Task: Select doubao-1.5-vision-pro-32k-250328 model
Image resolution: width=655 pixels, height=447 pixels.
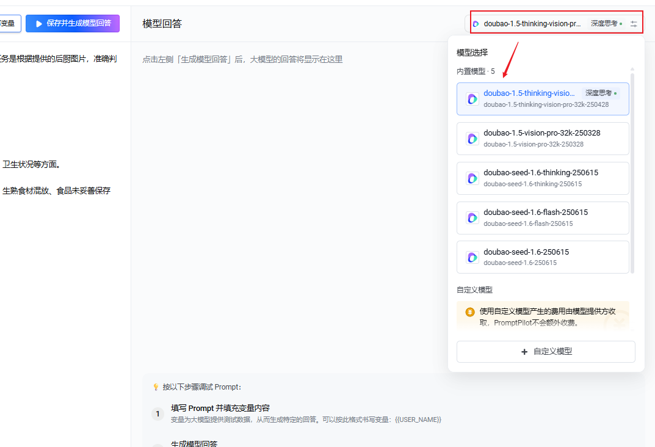Action: (543, 139)
